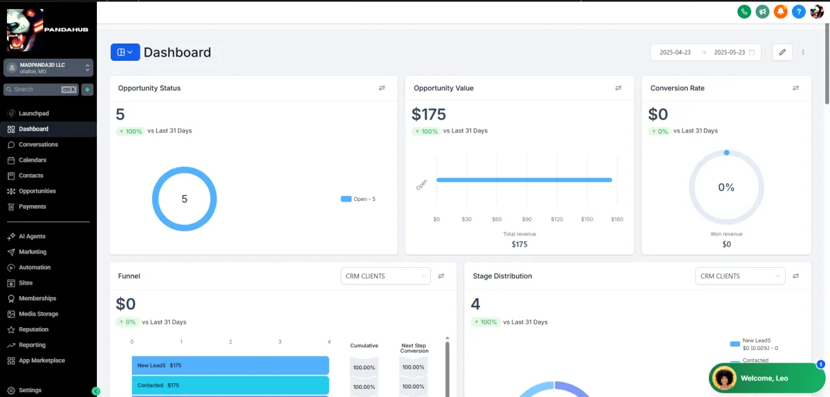Click the megaphone announcements icon

[x=762, y=11]
